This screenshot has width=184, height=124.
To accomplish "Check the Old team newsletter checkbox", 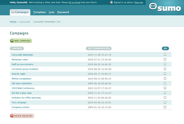I will pyautogui.click(x=165, y=83).
